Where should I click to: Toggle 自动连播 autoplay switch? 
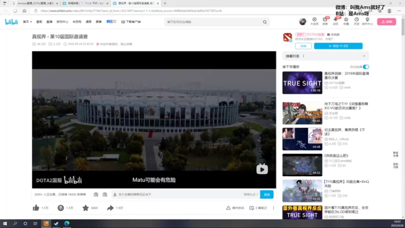pyautogui.click(x=366, y=67)
